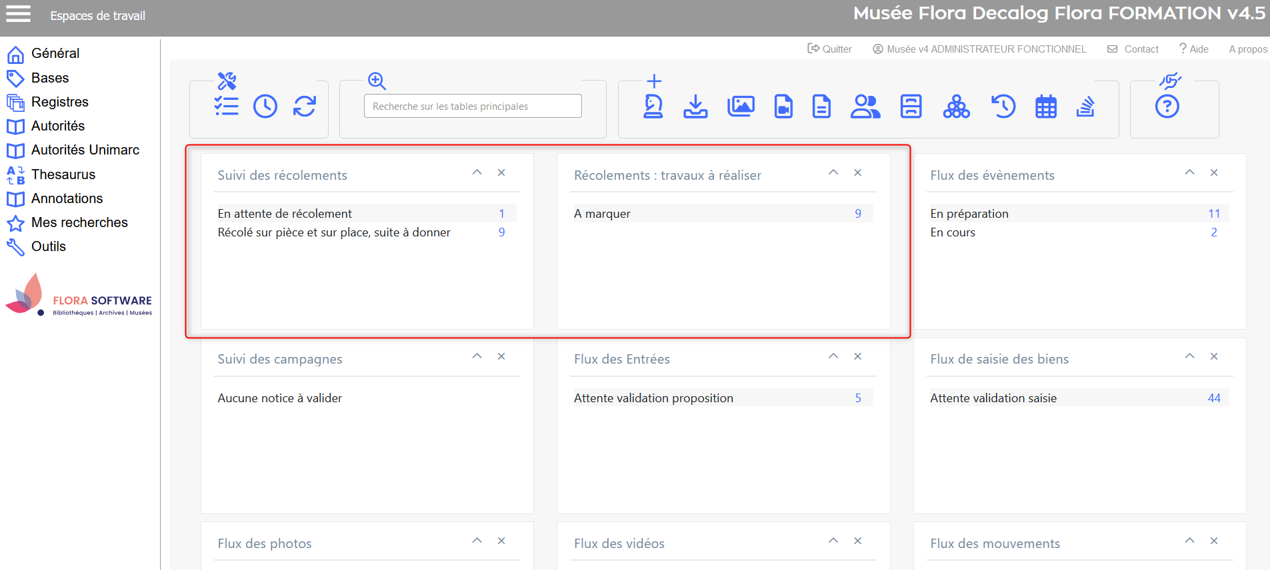
Task: Open the Registres sidebar menu
Action: pos(59,102)
